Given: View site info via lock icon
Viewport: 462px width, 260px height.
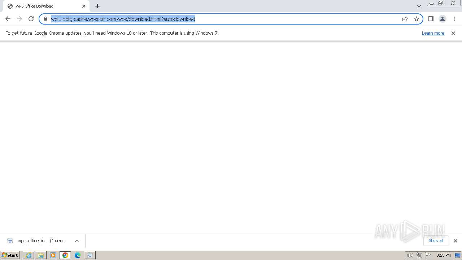Looking at the screenshot, I should (x=45, y=19).
